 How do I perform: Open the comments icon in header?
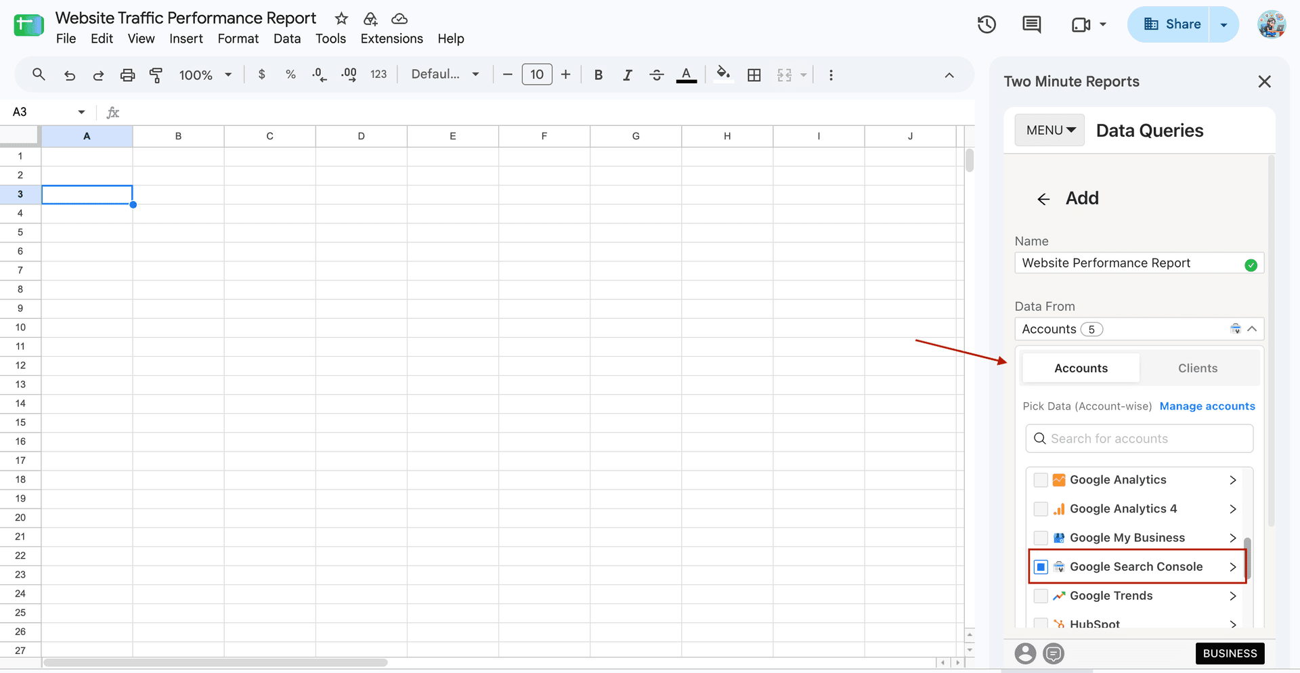[x=1032, y=24]
